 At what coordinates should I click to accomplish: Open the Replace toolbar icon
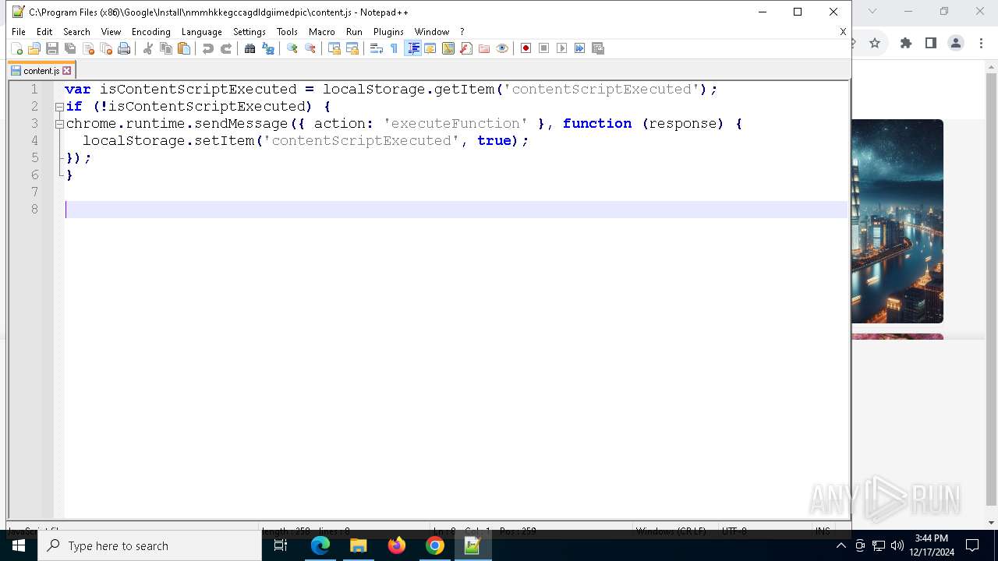tap(268, 48)
